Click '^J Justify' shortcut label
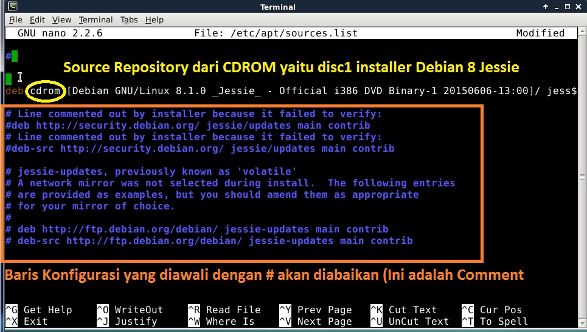This screenshot has height=332, width=587. 127,322
